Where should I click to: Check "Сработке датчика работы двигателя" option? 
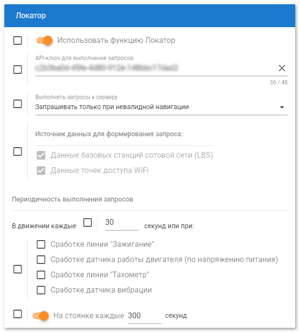click(41, 260)
